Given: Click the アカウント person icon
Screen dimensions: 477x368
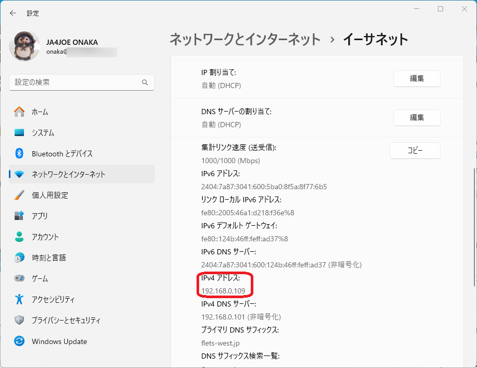Looking at the screenshot, I should pyautogui.click(x=19, y=237).
